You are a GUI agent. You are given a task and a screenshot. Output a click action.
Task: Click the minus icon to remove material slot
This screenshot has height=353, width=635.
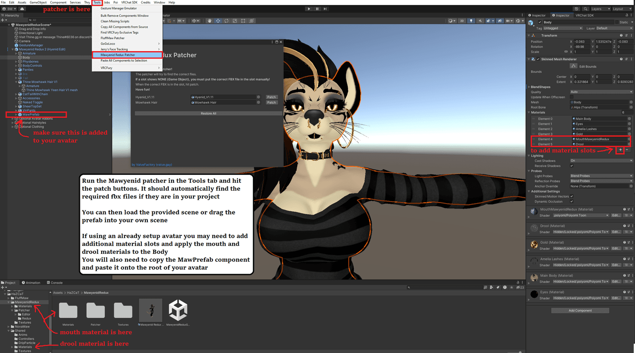(x=627, y=149)
